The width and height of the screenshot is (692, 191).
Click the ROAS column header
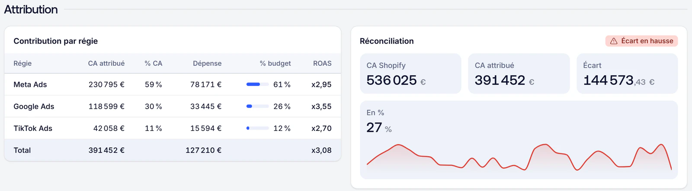click(322, 64)
